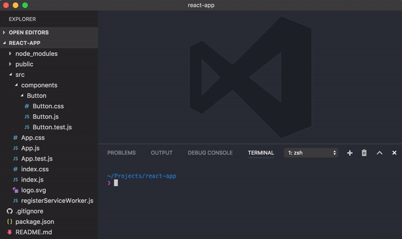
Task: Click the hash icon of App.css
Action: (16, 138)
